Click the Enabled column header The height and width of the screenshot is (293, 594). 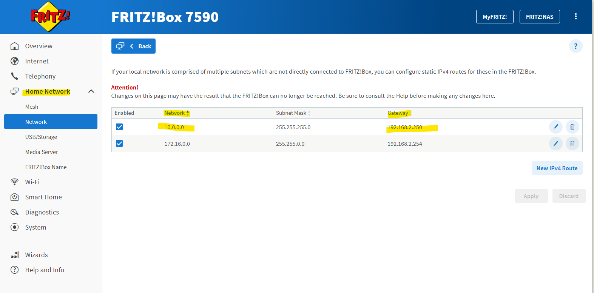pos(124,113)
